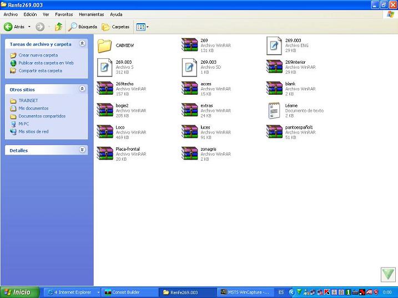Select the pantoespañol1 archive
The width and height of the screenshot is (398, 298).
(x=274, y=132)
